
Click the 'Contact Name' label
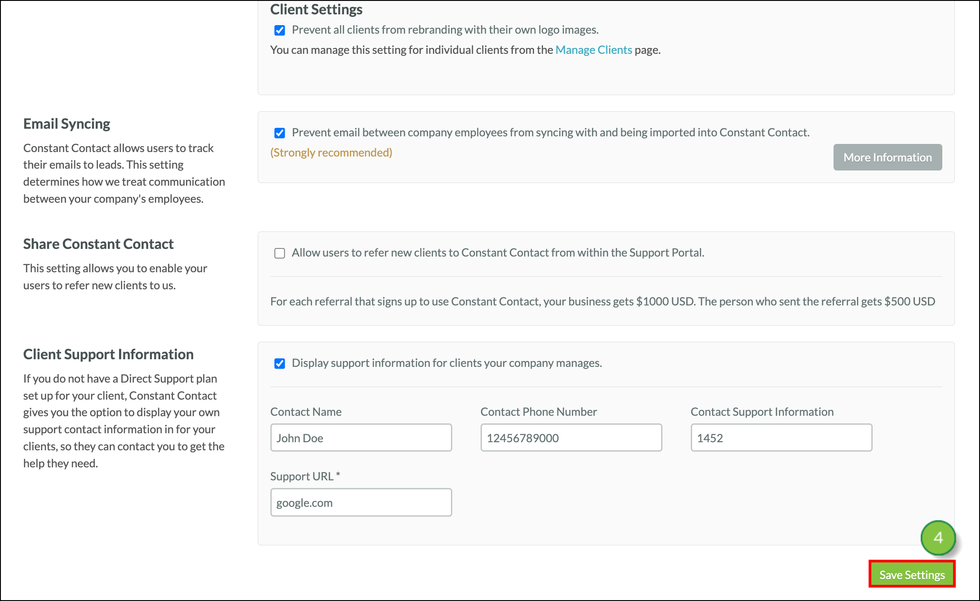pyautogui.click(x=306, y=412)
